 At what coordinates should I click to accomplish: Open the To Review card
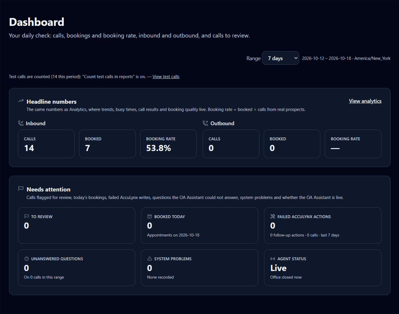tap(76, 226)
